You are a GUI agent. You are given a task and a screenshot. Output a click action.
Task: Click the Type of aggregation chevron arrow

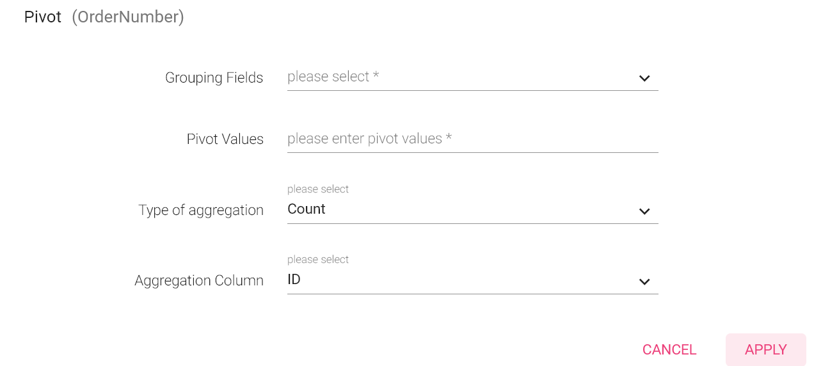point(644,211)
